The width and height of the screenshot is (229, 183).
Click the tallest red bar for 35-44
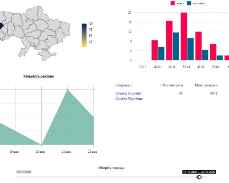[184, 36]
